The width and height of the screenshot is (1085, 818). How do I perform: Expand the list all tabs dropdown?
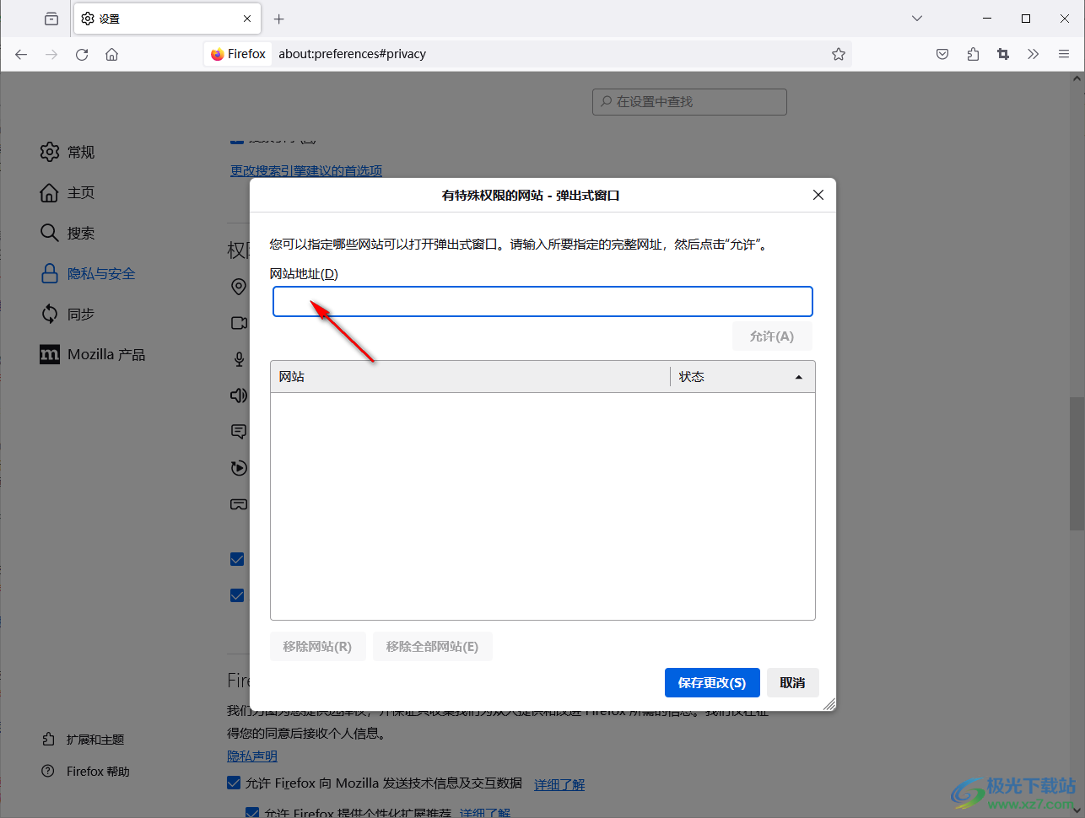917,19
